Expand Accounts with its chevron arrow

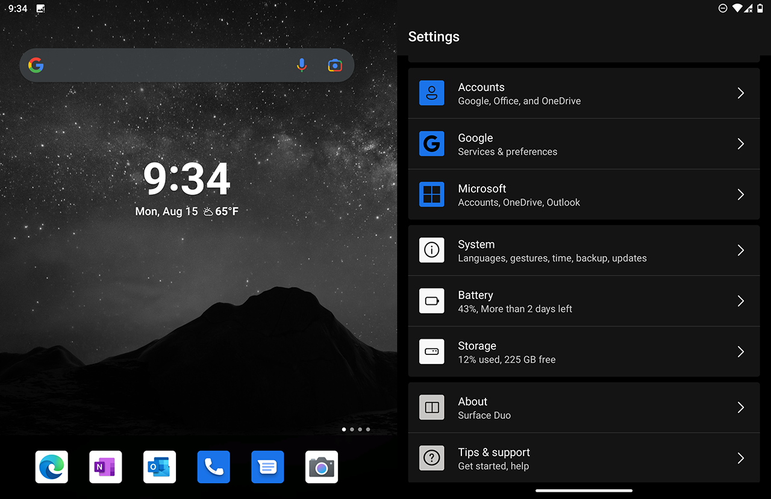click(x=741, y=93)
